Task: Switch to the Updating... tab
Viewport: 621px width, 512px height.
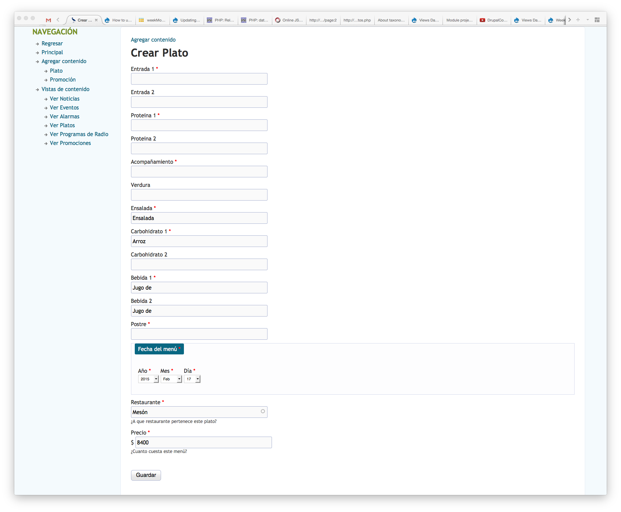Action: click(x=187, y=20)
